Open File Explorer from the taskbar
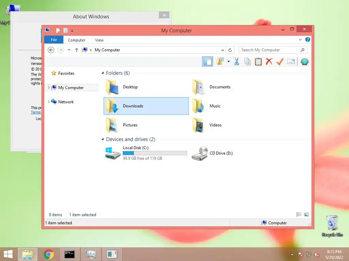The image size is (349, 261). (x=28, y=254)
